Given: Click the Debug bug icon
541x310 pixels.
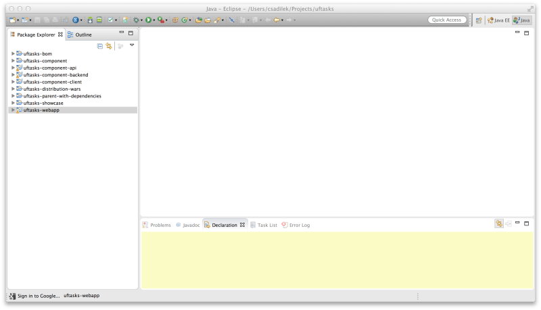Looking at the screenshot, I should tap(137, 20).
